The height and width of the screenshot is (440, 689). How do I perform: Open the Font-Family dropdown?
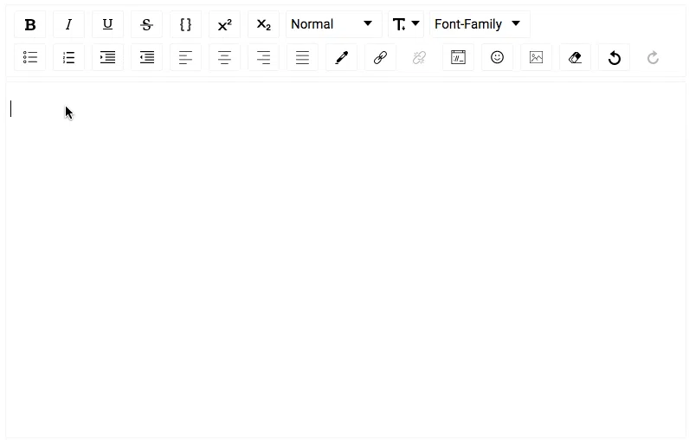coord(480,24)
